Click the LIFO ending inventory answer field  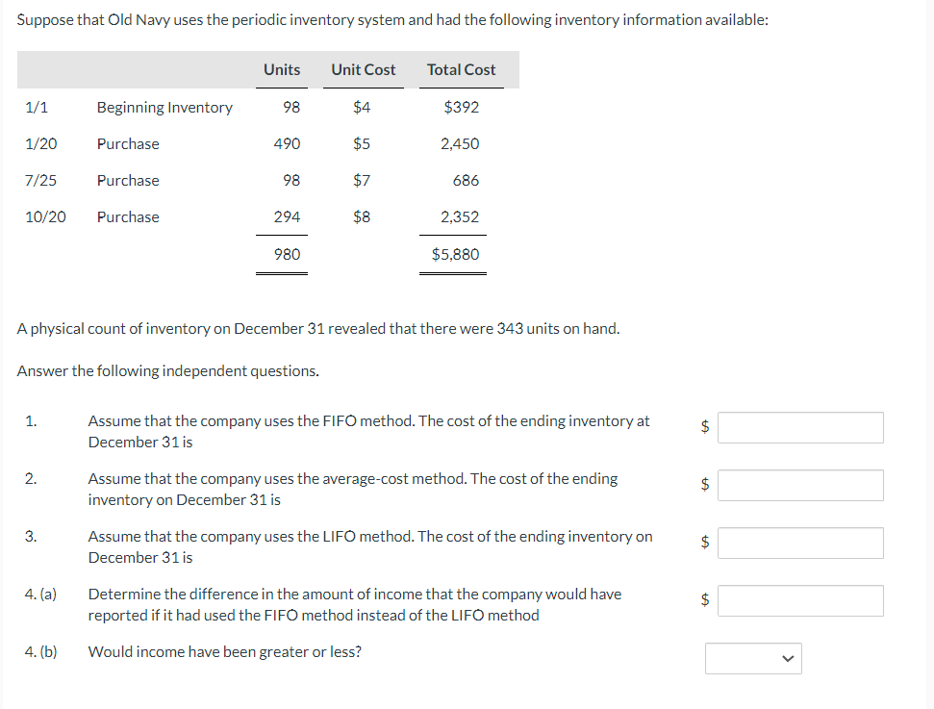click(800, 543)
